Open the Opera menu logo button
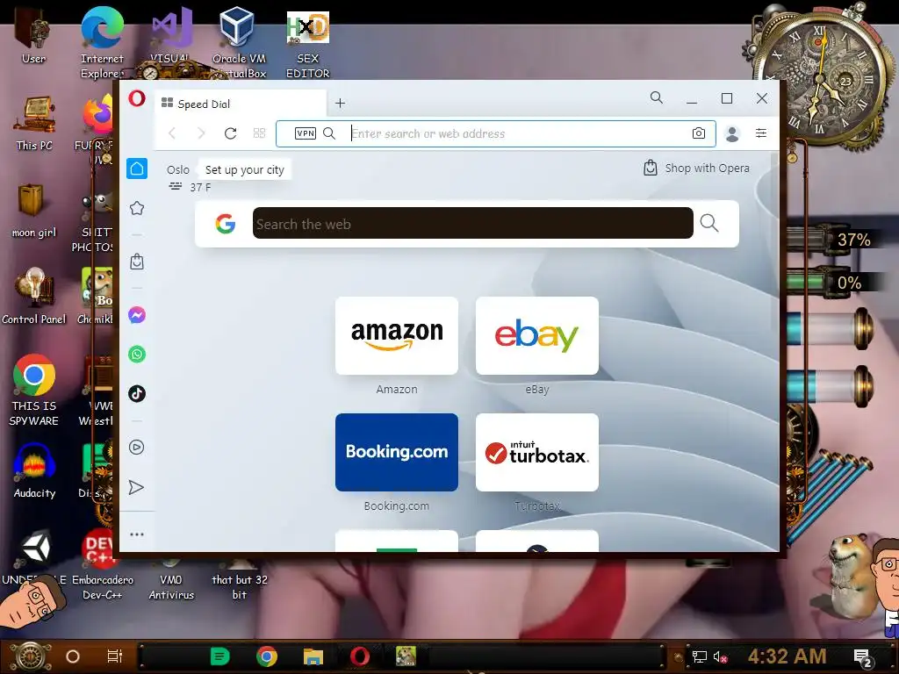The height and width of the screenshot is (674, 899). (136, 98)
